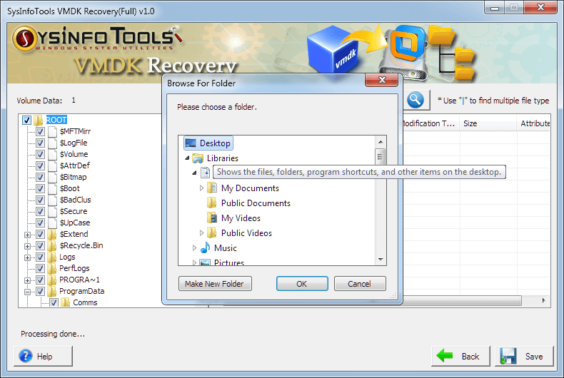
Task: Select the Music library icon
Action: tap(205, 248)
